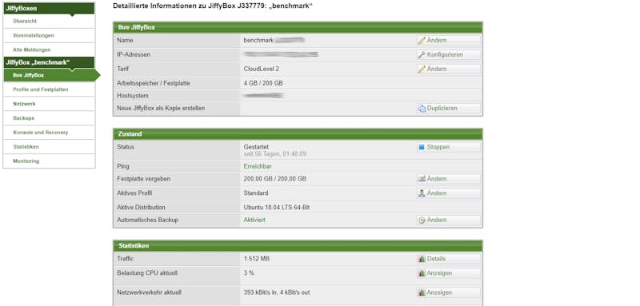Open Übersicht in the sidebar
The image size is (640, 306).
click(x=49, y=22)
